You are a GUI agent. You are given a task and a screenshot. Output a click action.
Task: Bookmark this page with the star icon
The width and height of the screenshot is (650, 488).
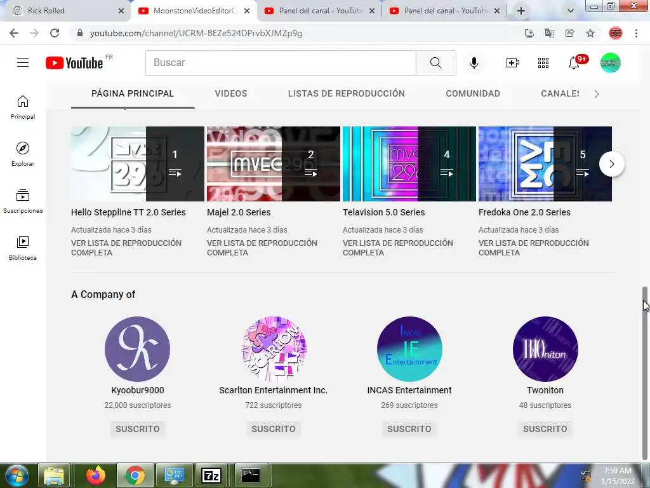tap(590, 33)
